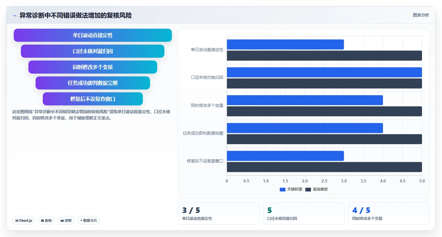Image resolution: width=442 pixels, height=237 pixels.
Task: Open the green 5 stat card
Action: coord(304,213)
